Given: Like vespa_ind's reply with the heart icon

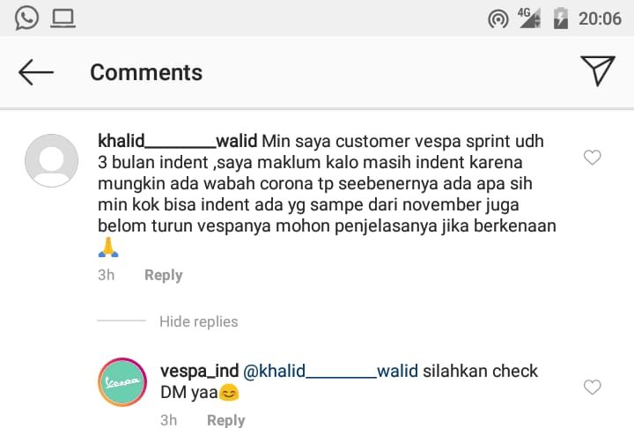Looking at the screenshot, I should [592, 387].
